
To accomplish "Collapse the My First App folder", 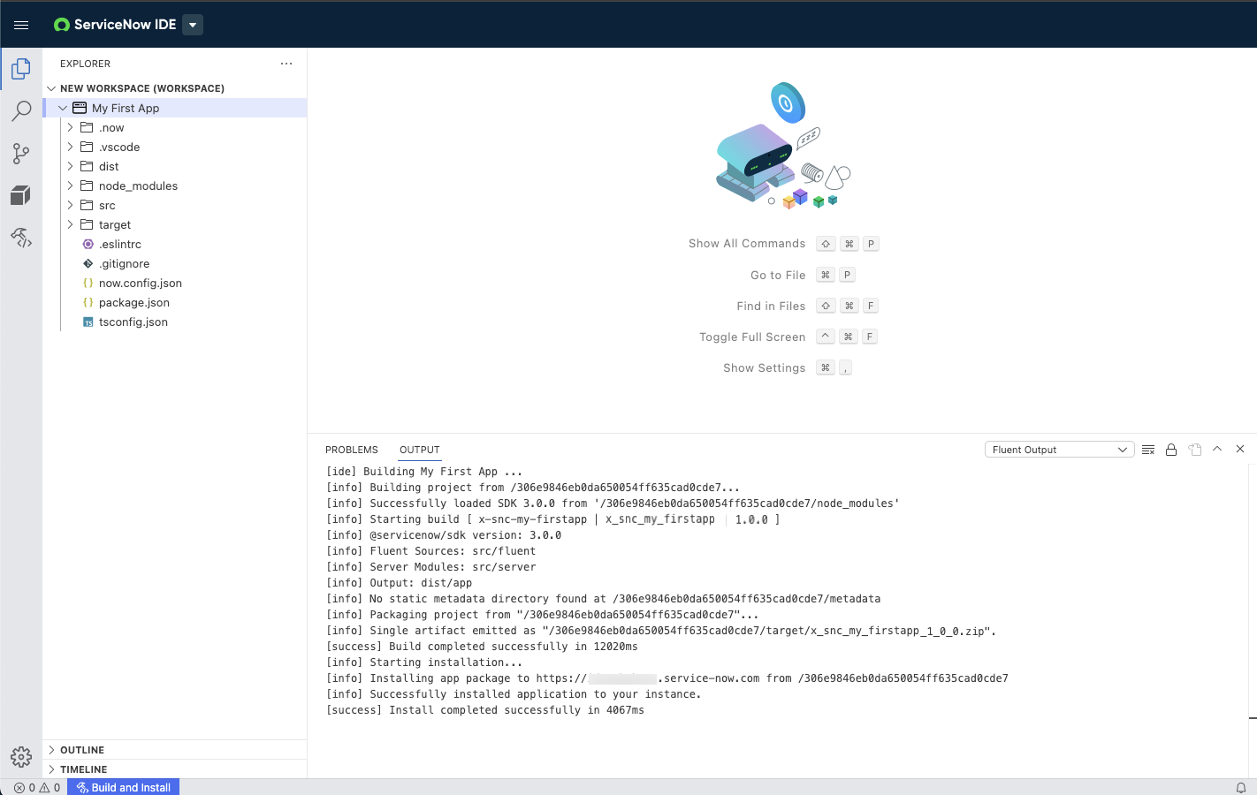I will [x=63, y=108].
